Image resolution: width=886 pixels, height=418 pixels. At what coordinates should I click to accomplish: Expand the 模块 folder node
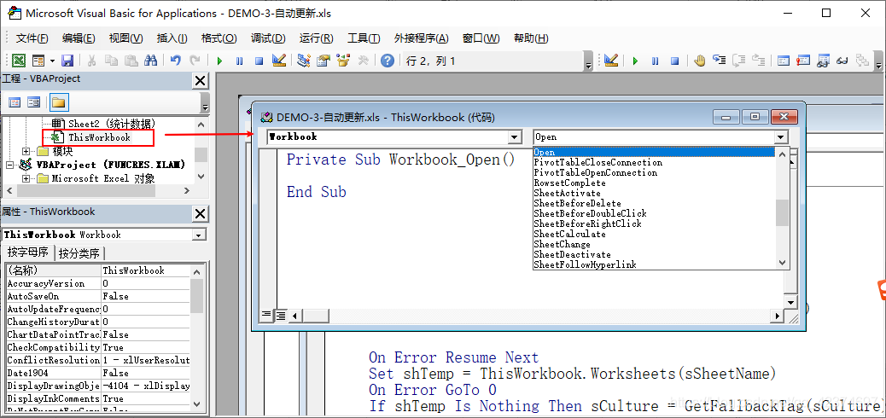point(26,151)
